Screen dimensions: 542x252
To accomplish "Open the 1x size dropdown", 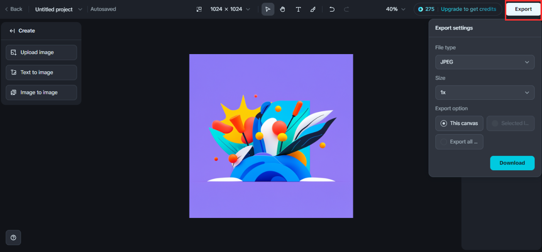I will (x=485, y=92).
